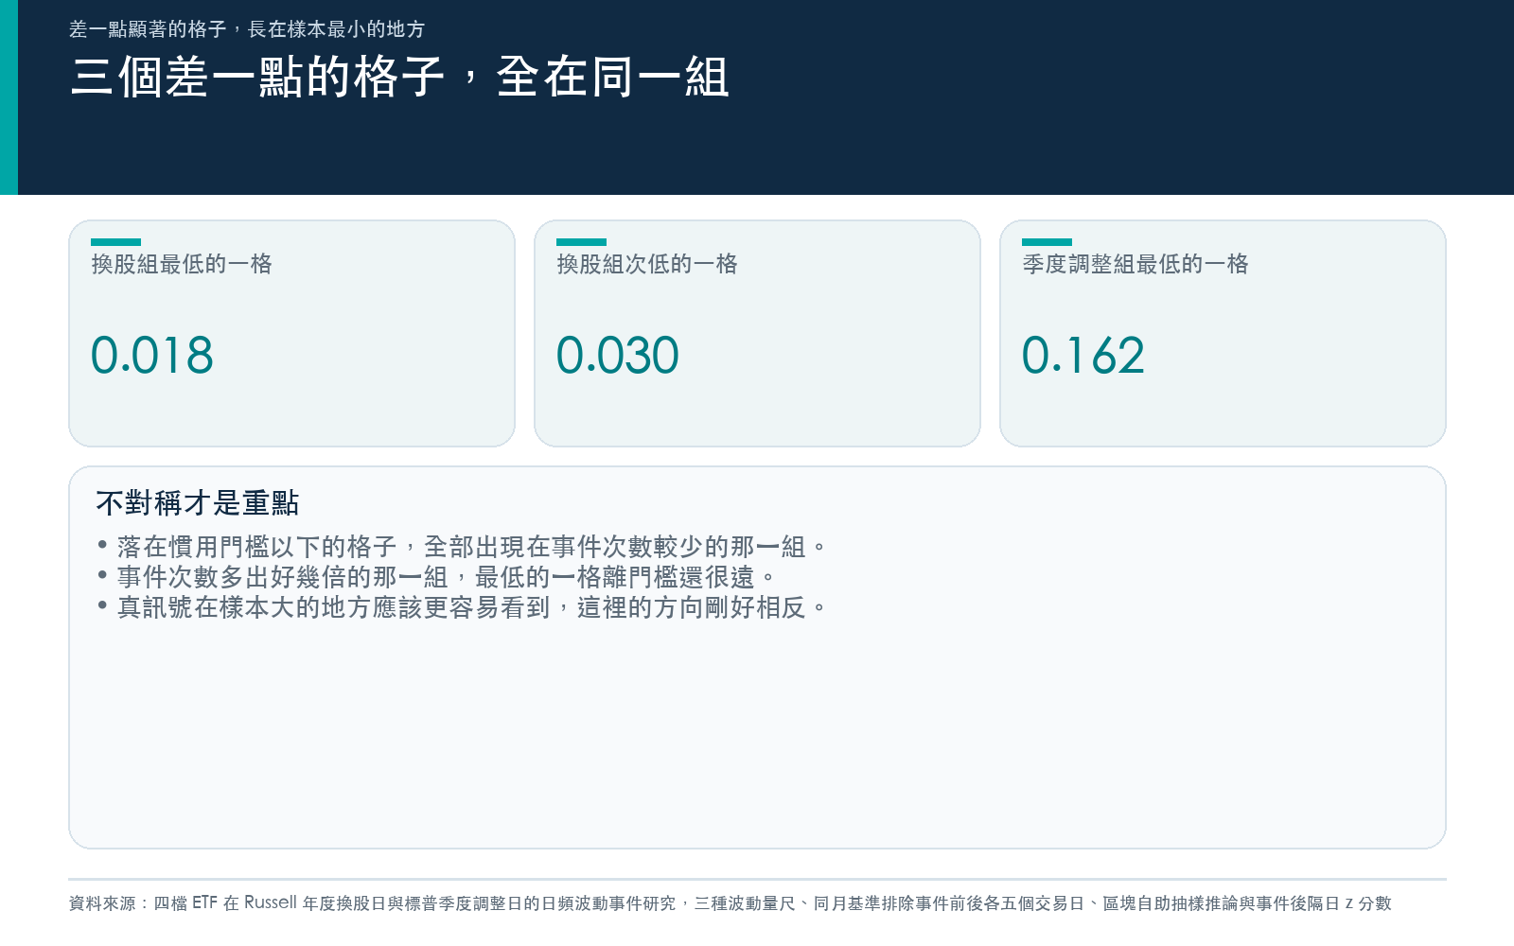The height and width of the screenshot is (946, 1514).
Task: Select the bullet starting 事件次數多出好幾倍
Action: [x=436, y=577]
